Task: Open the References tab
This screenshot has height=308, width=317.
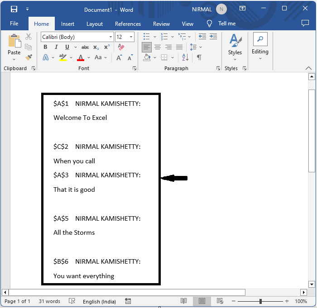Action: [x=128, y=24]
